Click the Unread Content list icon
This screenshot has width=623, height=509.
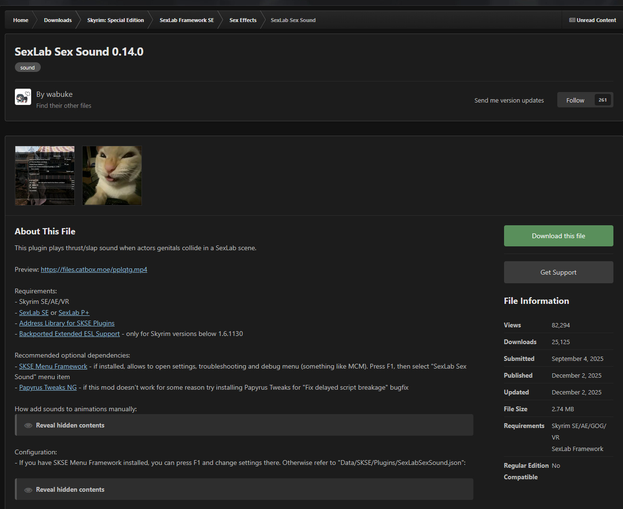tap(572, 20)
